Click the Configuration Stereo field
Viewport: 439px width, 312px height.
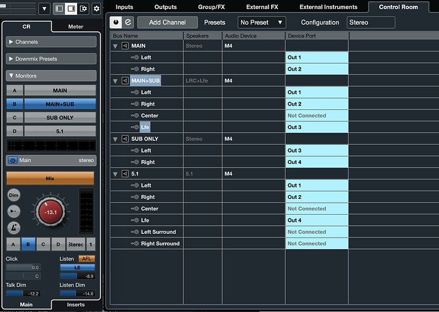click(371, 22)
